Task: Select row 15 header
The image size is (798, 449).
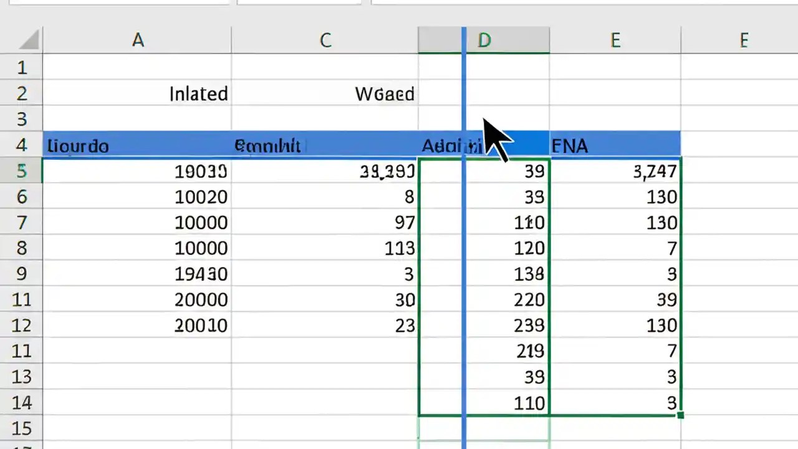Action: [x=21, y=428]
